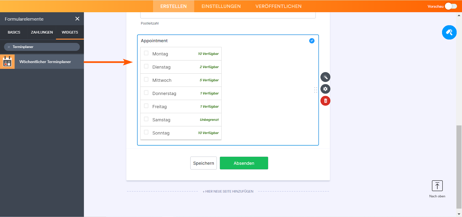
Task: Click the weekly planner calendar icon
Action: (x=7, y=62)
